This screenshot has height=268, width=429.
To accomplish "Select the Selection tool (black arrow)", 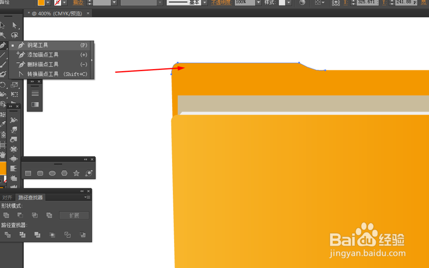I will [3, 25].
